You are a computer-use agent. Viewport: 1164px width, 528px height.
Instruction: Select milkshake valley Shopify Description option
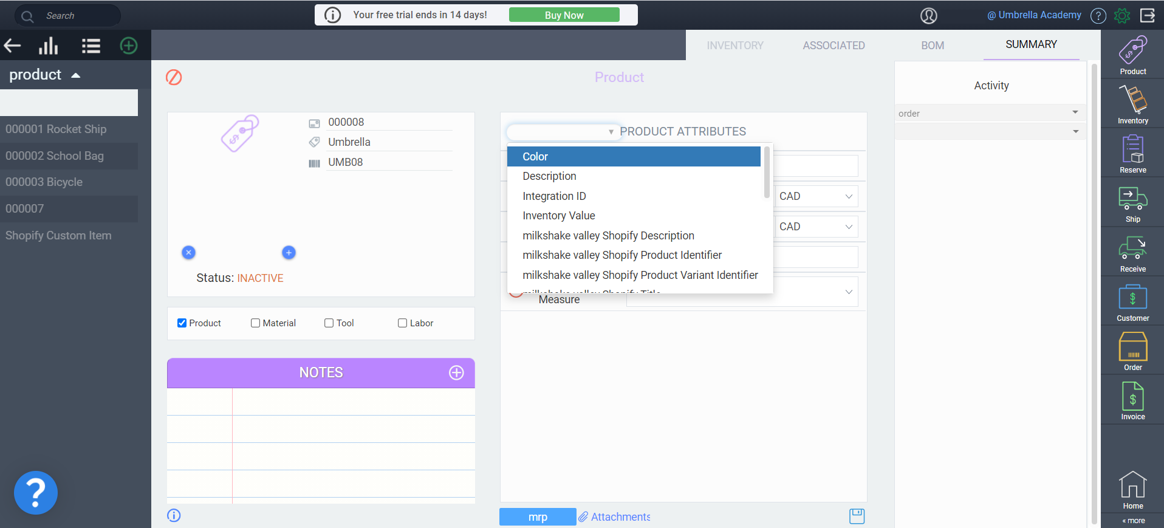tap(634, 235)
